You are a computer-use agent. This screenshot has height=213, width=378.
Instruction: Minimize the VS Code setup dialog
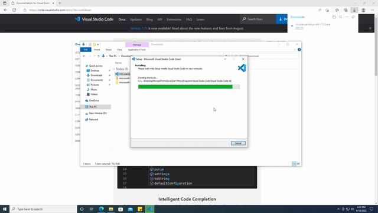[225, 59]
